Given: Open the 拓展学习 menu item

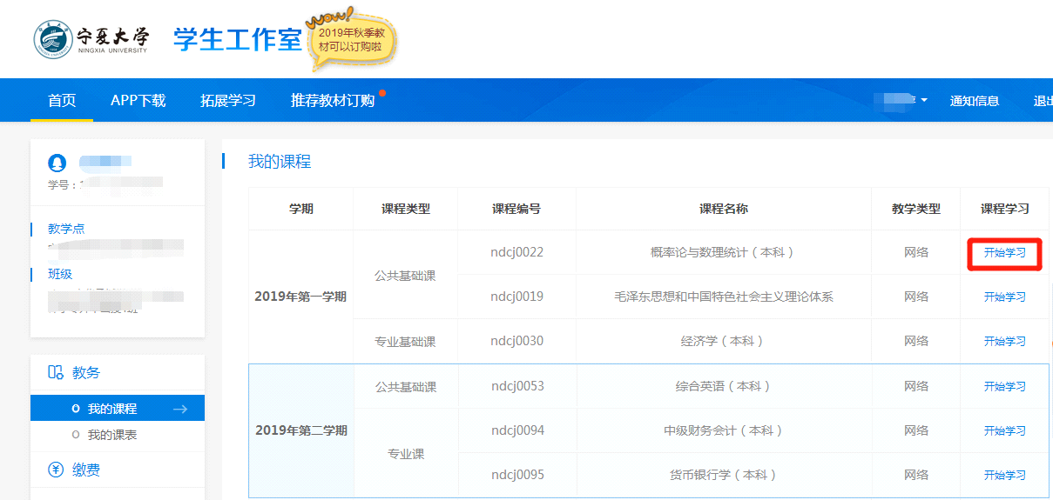Looking at the screenshot, I should click(228, 101).
